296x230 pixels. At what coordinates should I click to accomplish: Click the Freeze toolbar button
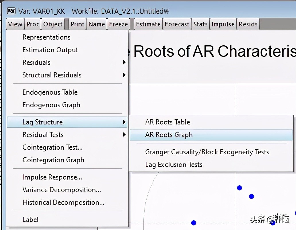[x=118, y=24]
